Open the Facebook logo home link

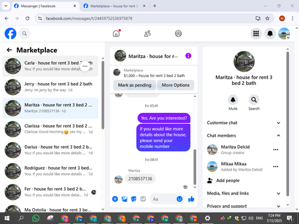click(10, 33)
